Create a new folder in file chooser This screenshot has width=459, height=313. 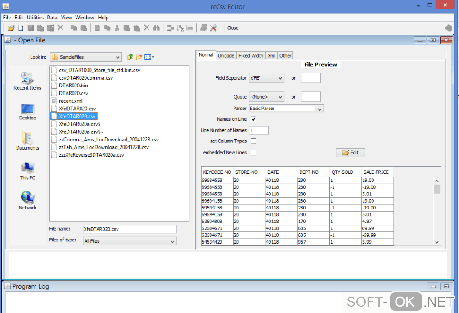click(x=139, y=57)
